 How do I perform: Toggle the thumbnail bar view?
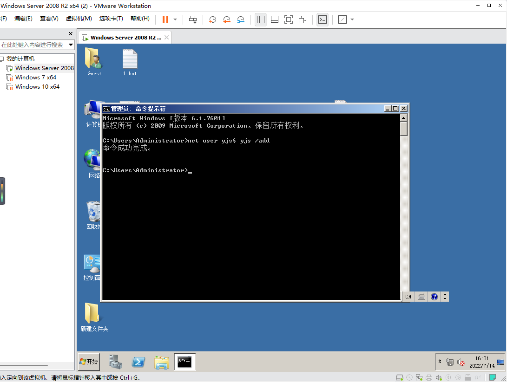click(275, 19)
